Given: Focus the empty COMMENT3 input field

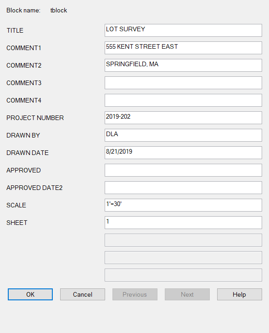Looking at the screenshot, I should point(183,83).
